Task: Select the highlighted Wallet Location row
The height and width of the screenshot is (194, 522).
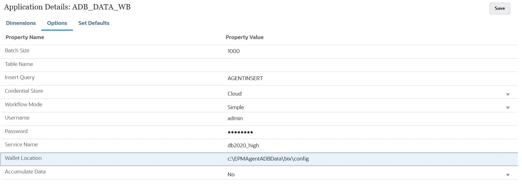Action: click(x=126, y=159)
